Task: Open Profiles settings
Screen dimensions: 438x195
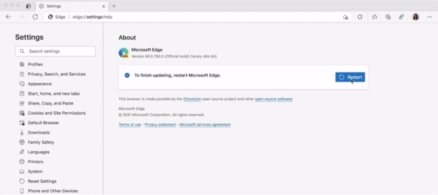Action: click(x=35, y=64)
